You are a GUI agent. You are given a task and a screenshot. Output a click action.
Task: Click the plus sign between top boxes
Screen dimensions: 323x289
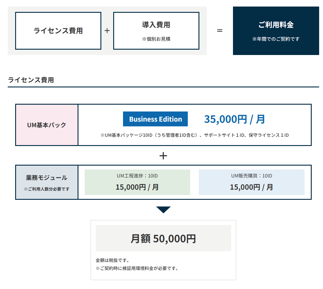click(x=107, y=31)
